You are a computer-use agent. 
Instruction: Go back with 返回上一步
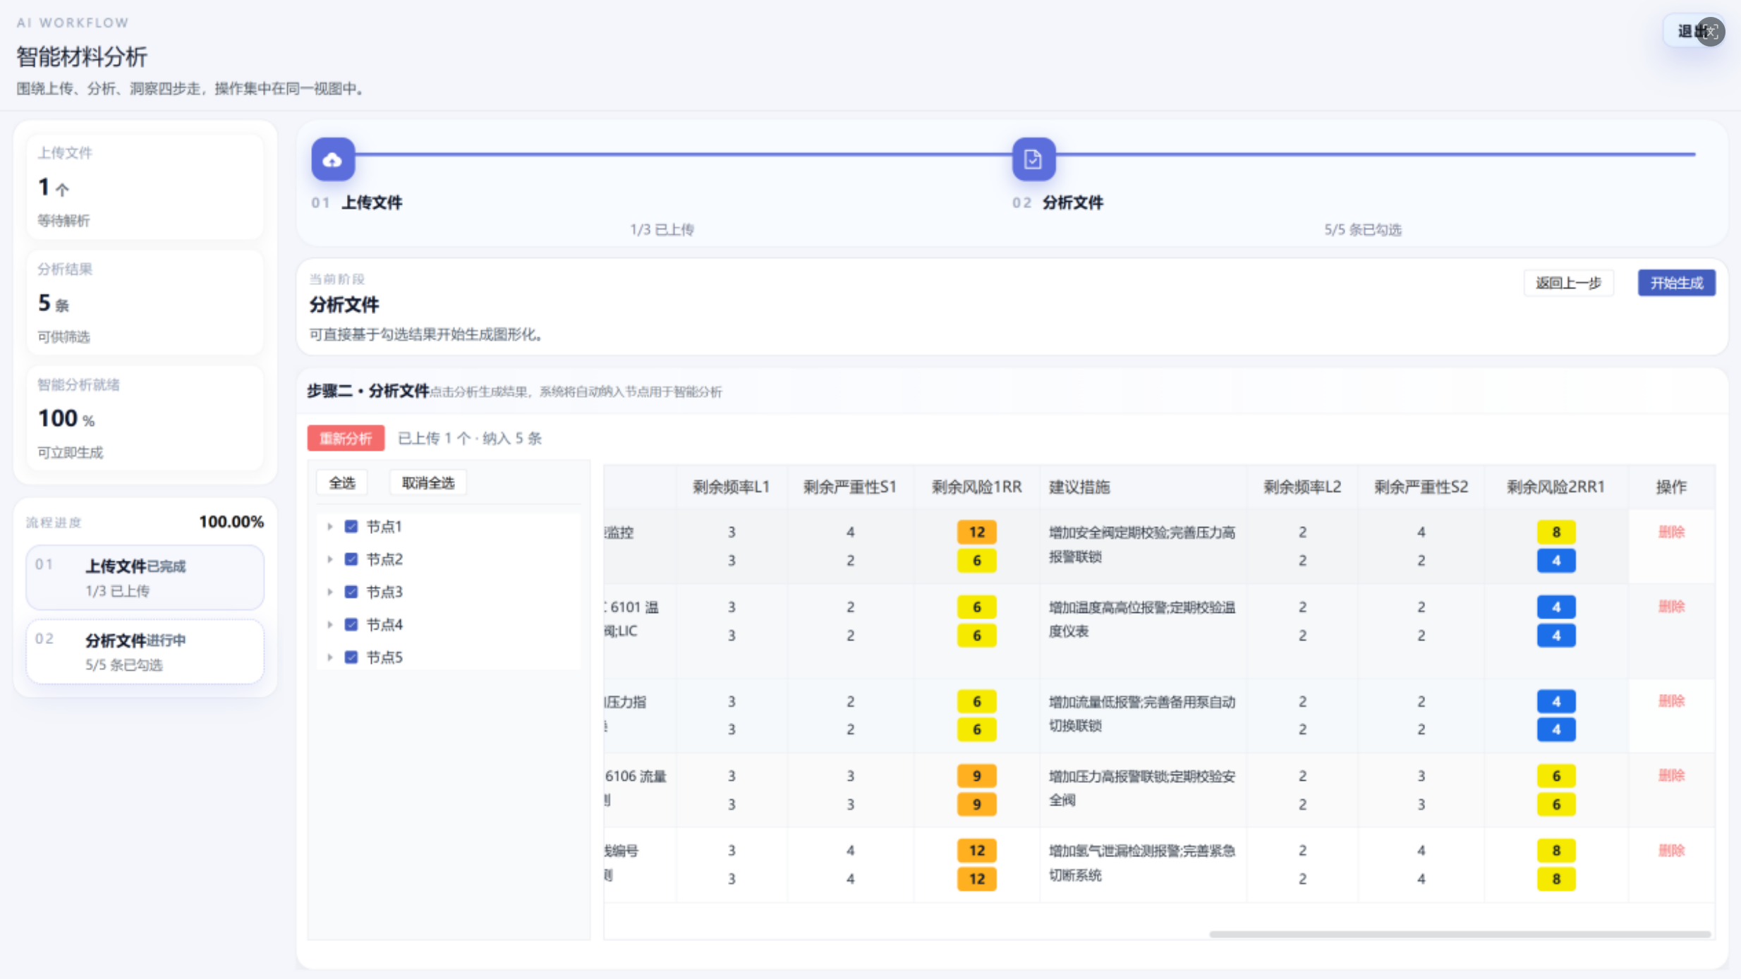(x=1568, y=283)
